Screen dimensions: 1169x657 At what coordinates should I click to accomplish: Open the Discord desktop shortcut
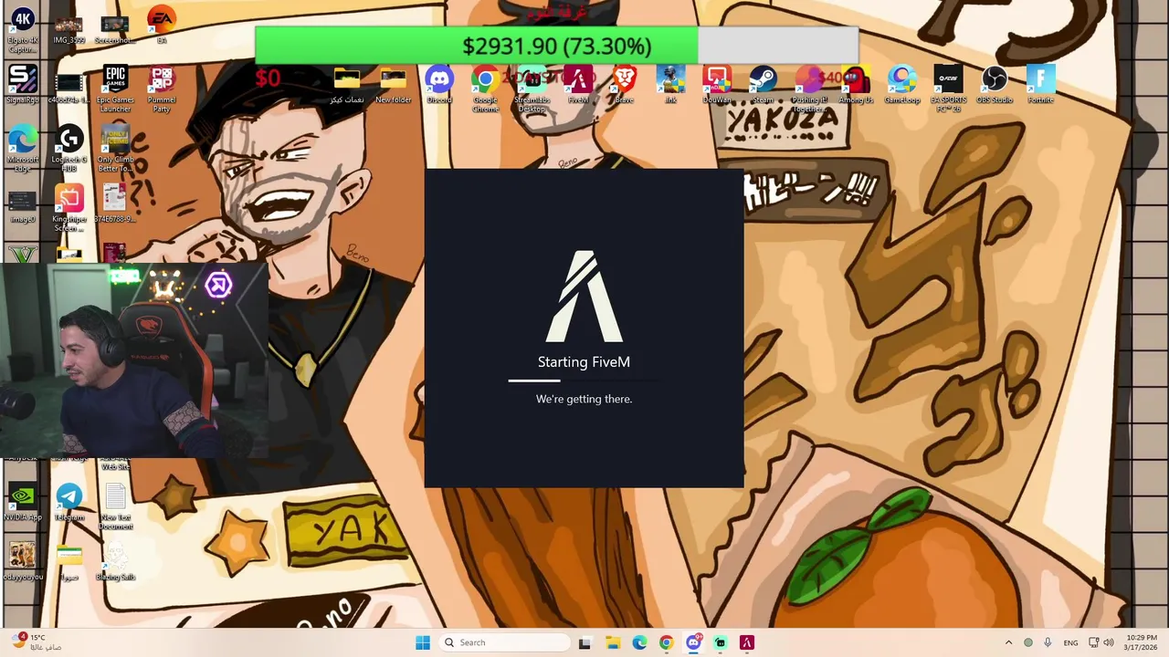pos(439,84)
